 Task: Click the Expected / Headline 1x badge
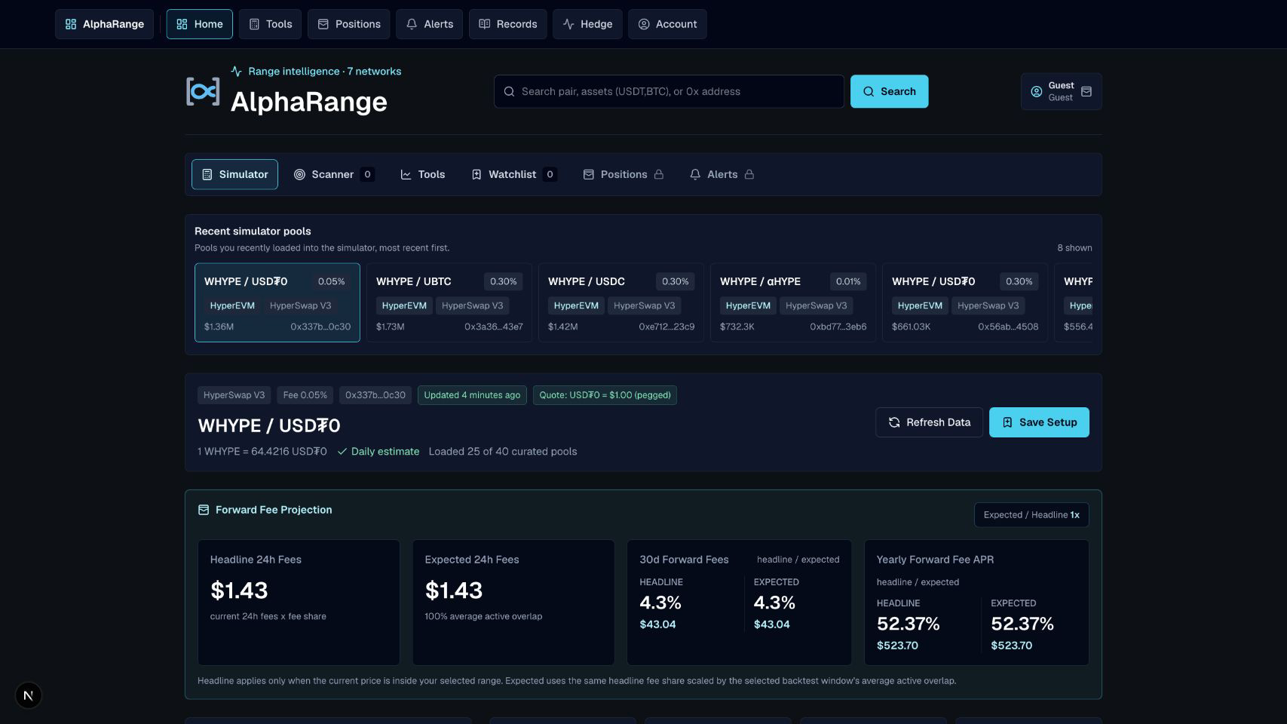click(1031, 515)
